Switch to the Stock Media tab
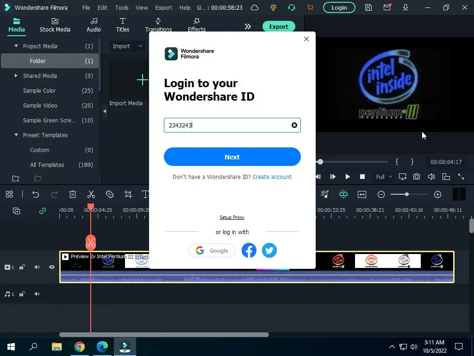Viewport: 474px width, 356px height. pyautogui.click(x=55, y=25)
